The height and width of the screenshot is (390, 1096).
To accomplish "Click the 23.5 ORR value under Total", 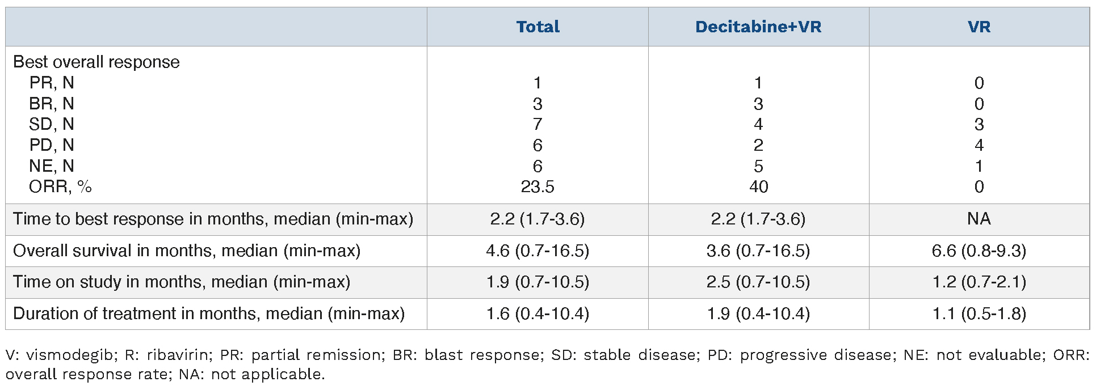I will (537, 186).
